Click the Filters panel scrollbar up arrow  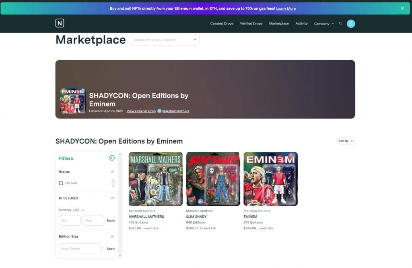click(x=120, y=154)
